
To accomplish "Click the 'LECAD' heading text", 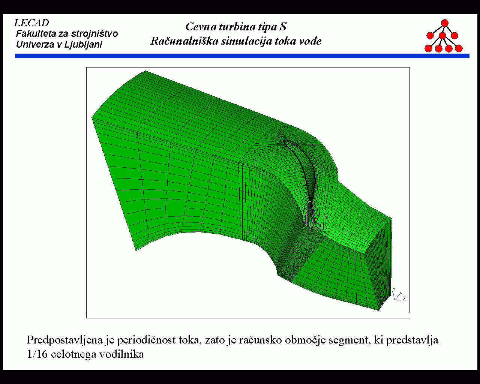I will coord(31,23).
